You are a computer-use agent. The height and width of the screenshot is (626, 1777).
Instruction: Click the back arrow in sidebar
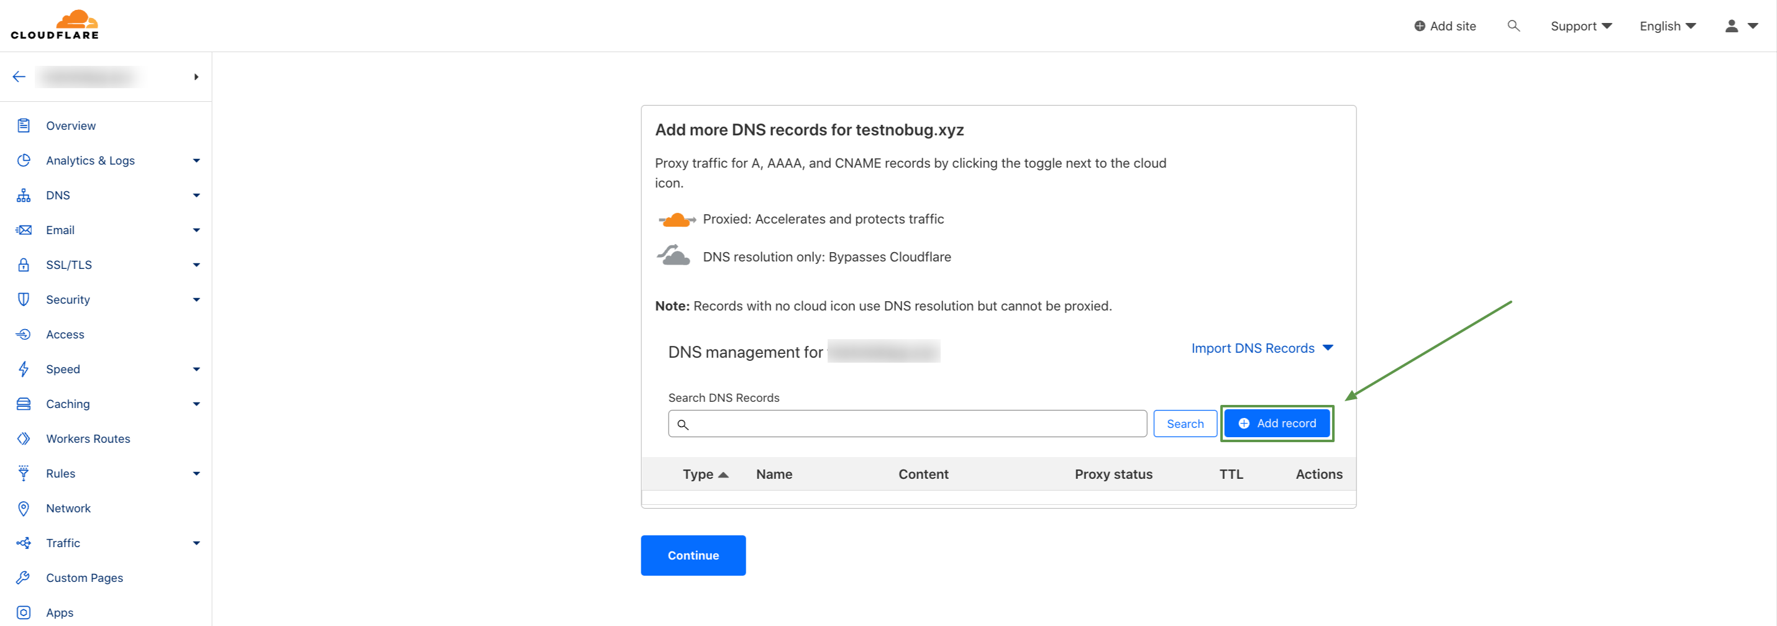[x=19, y=76]
